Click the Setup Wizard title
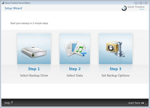 click(13, 8)
